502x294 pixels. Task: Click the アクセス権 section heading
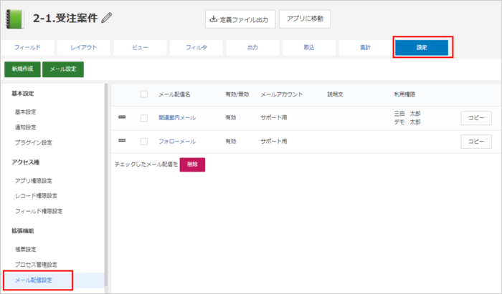(x=26, y=162)
